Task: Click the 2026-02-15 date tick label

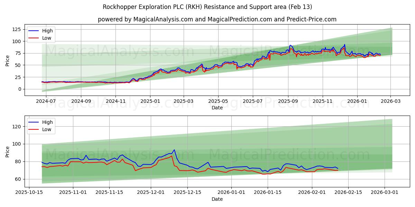Action: 348,193
